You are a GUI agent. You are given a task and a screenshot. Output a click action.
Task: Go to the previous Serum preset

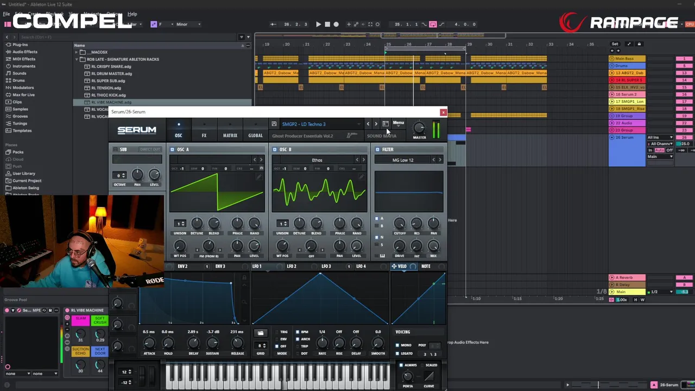(368, 124)
